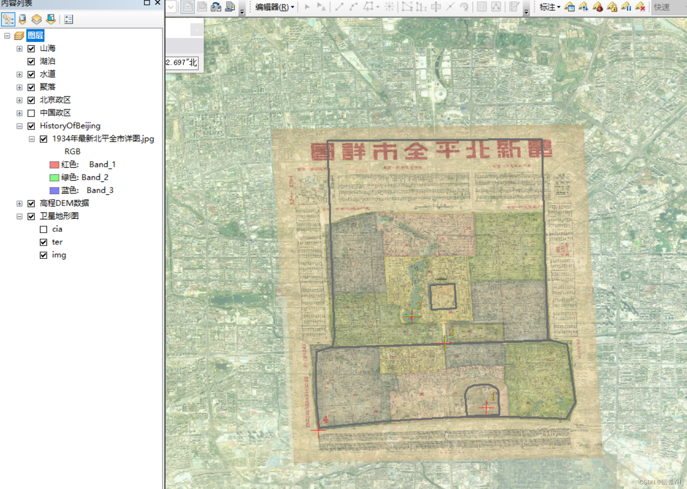The image size is (687, 489).
Task: Switch to List By Source view
Action: (x=22, y=19)
